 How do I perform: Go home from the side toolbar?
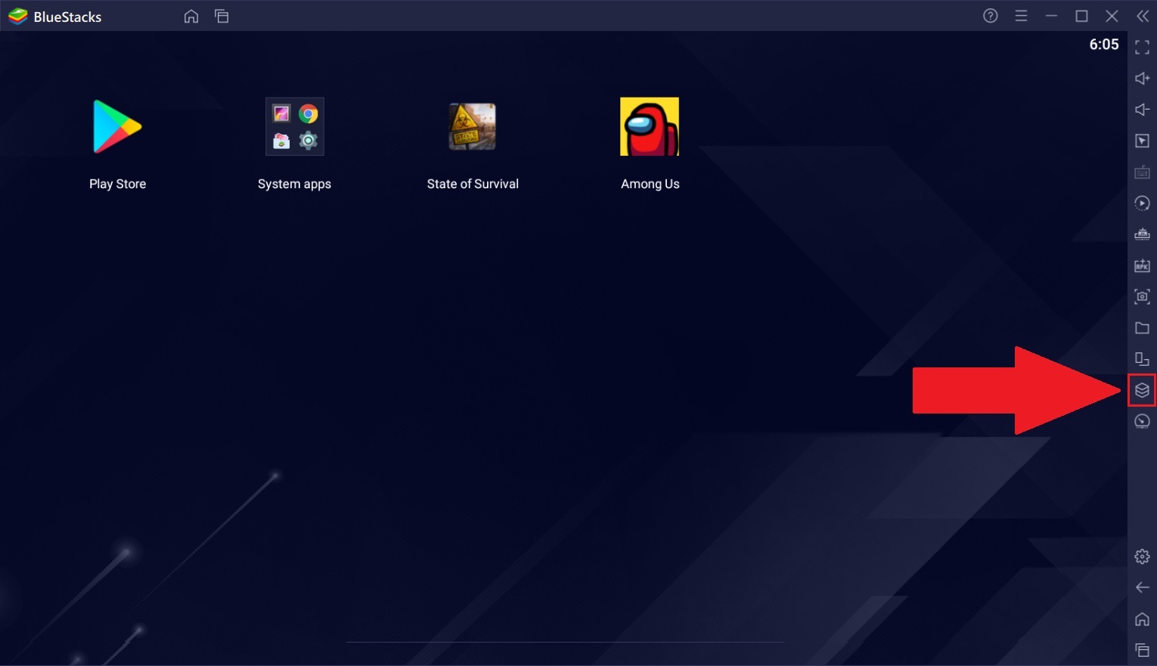coord(1143,619)
